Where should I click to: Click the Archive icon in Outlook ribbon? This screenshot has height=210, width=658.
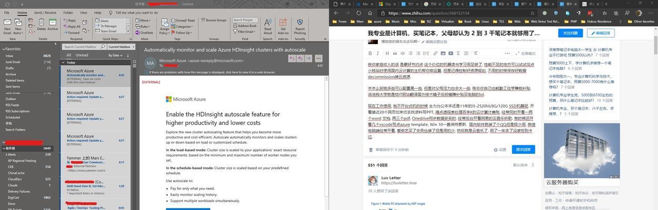(53, 25)
